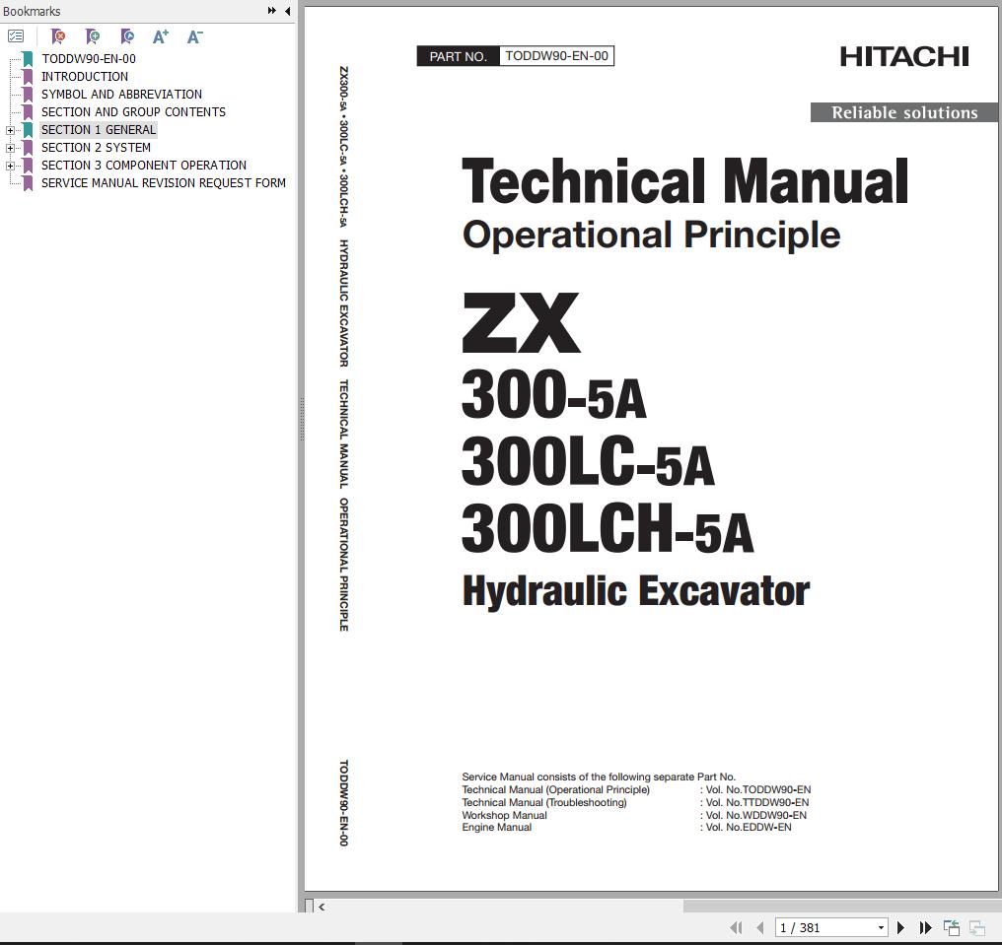Toggle panel expansion with the double-arrow icon
1002x945 pixels.
[x=270, y=11]
